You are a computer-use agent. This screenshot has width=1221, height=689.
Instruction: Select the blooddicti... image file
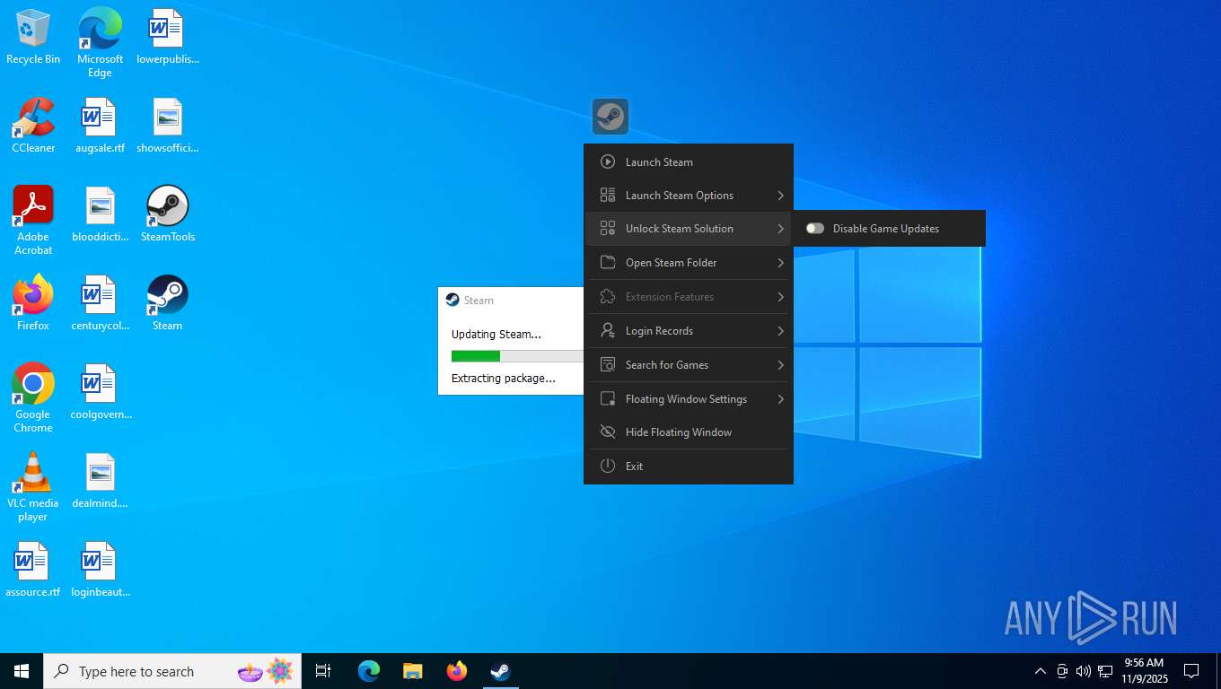click(101, 214)
